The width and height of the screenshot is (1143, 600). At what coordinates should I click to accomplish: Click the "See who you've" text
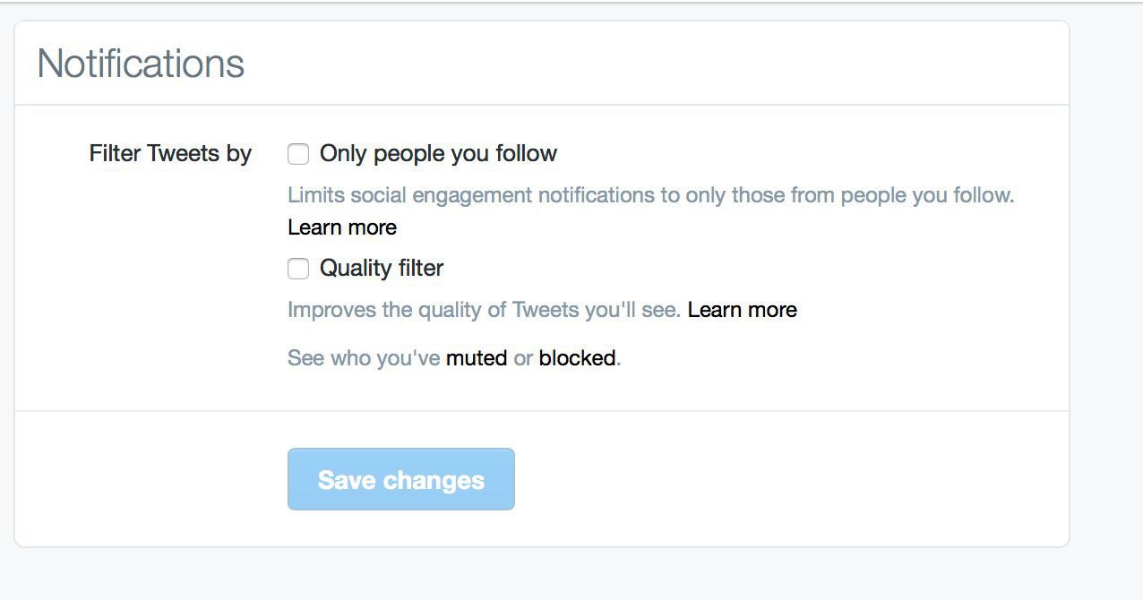[x=364, y=358]
